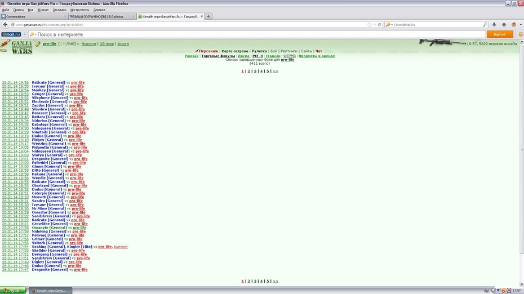The height and width of the screenshot is (294, 524).
Task: Open the bookmark star dropdown arrow
Action: click(x=375, y=25)
